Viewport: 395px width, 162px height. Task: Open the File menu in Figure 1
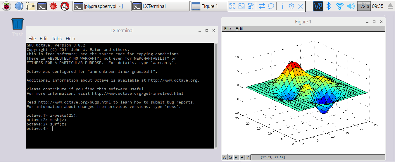[227, 29]
